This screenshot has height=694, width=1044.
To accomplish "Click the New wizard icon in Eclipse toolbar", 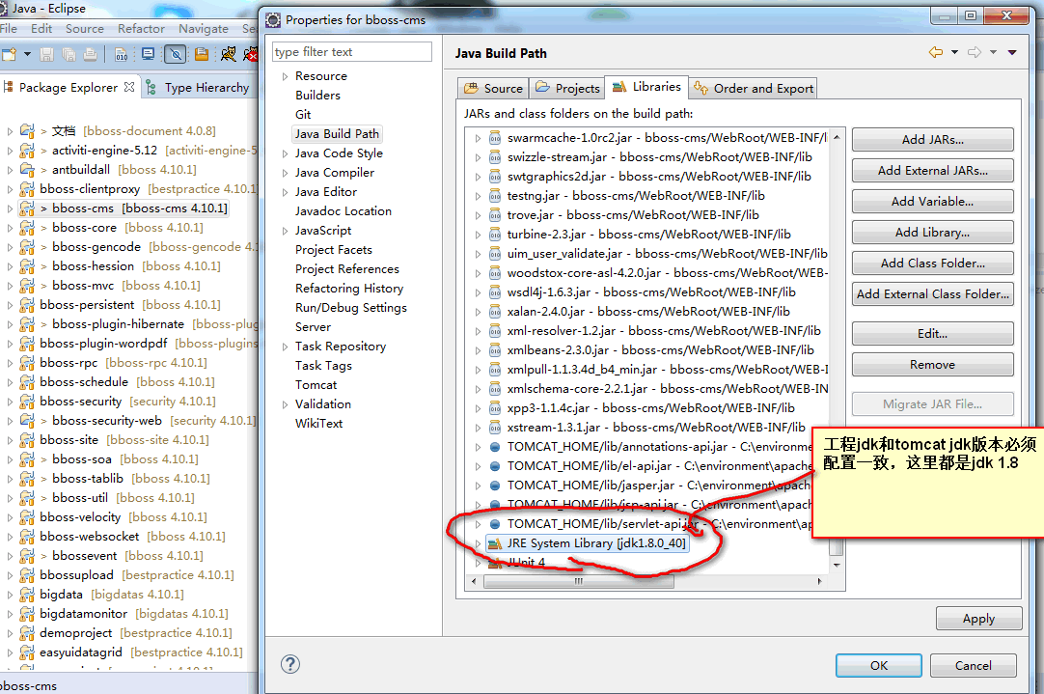I will [x=9, y=54].
